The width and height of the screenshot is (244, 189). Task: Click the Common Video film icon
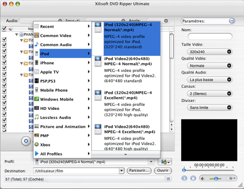coord(37,35)
